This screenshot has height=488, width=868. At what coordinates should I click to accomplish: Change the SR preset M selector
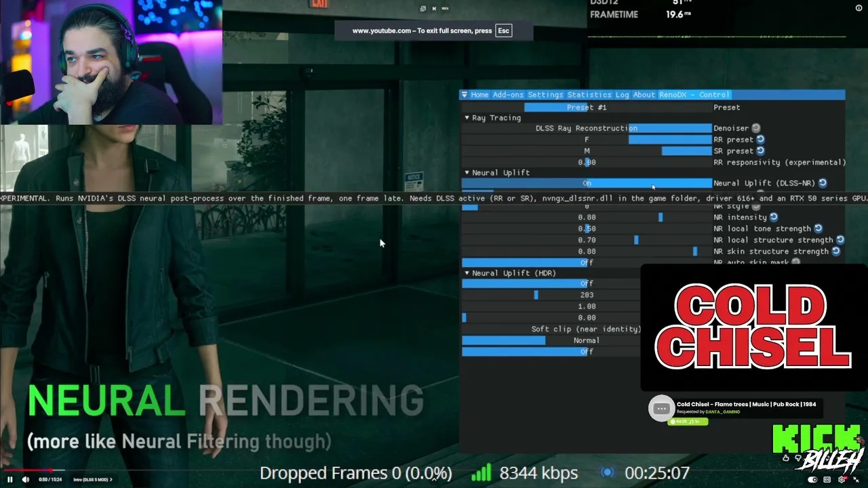click(587, 151)
